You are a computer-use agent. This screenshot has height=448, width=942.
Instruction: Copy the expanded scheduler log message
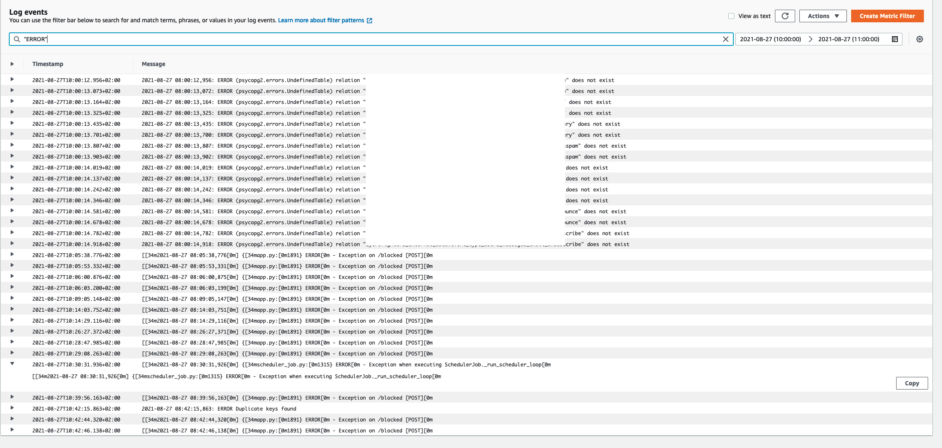(912, 383)
